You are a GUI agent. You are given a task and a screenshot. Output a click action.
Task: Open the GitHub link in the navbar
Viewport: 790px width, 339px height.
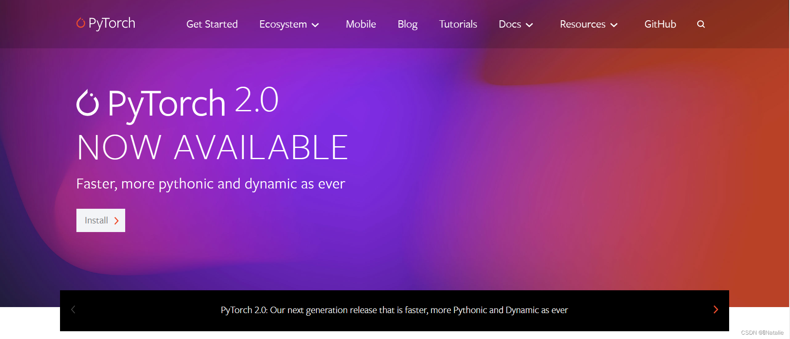[x=660, y=24]
